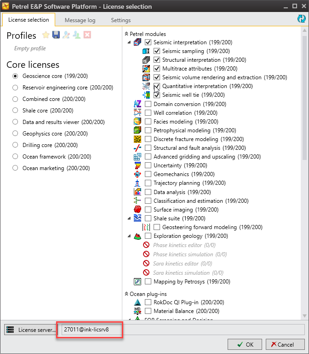Viewport: 309px width, 354px height.
Task: Click the Multitrace attributes icon
Action: point(146,68)
